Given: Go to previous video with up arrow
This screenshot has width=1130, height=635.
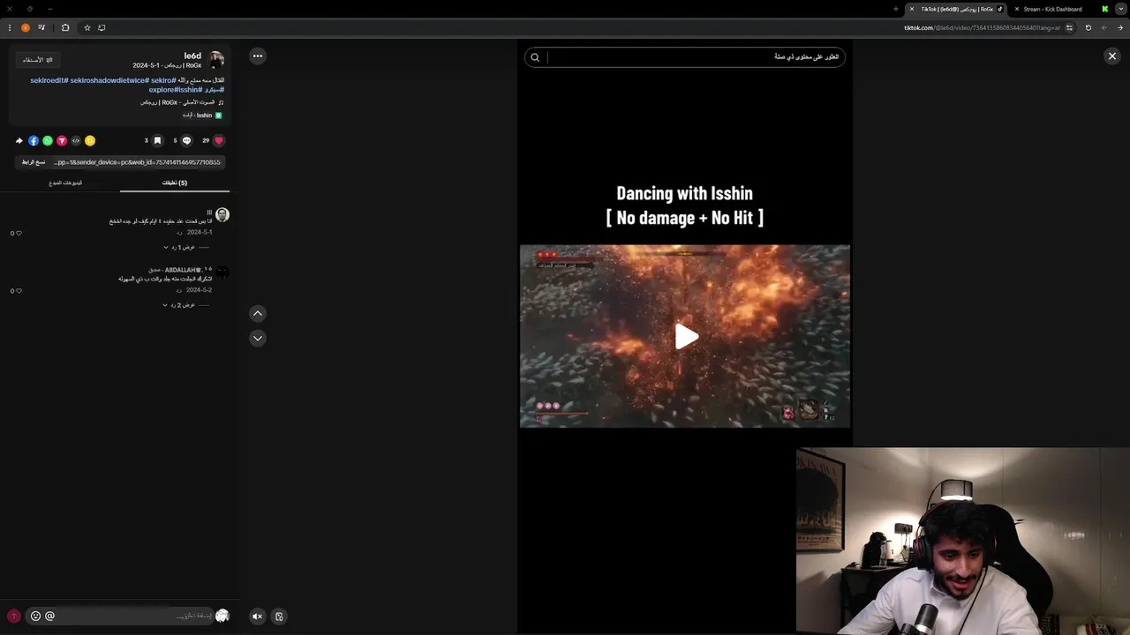Looking at the screenshot, I should click(258, 313).
